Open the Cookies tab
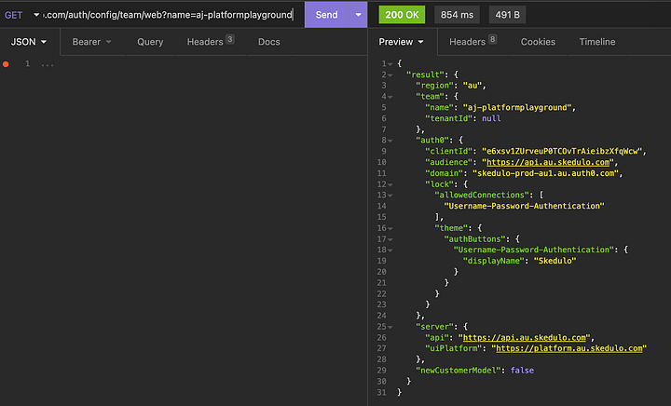This screenshot has height=406, width=671. [x=538, y=42]
